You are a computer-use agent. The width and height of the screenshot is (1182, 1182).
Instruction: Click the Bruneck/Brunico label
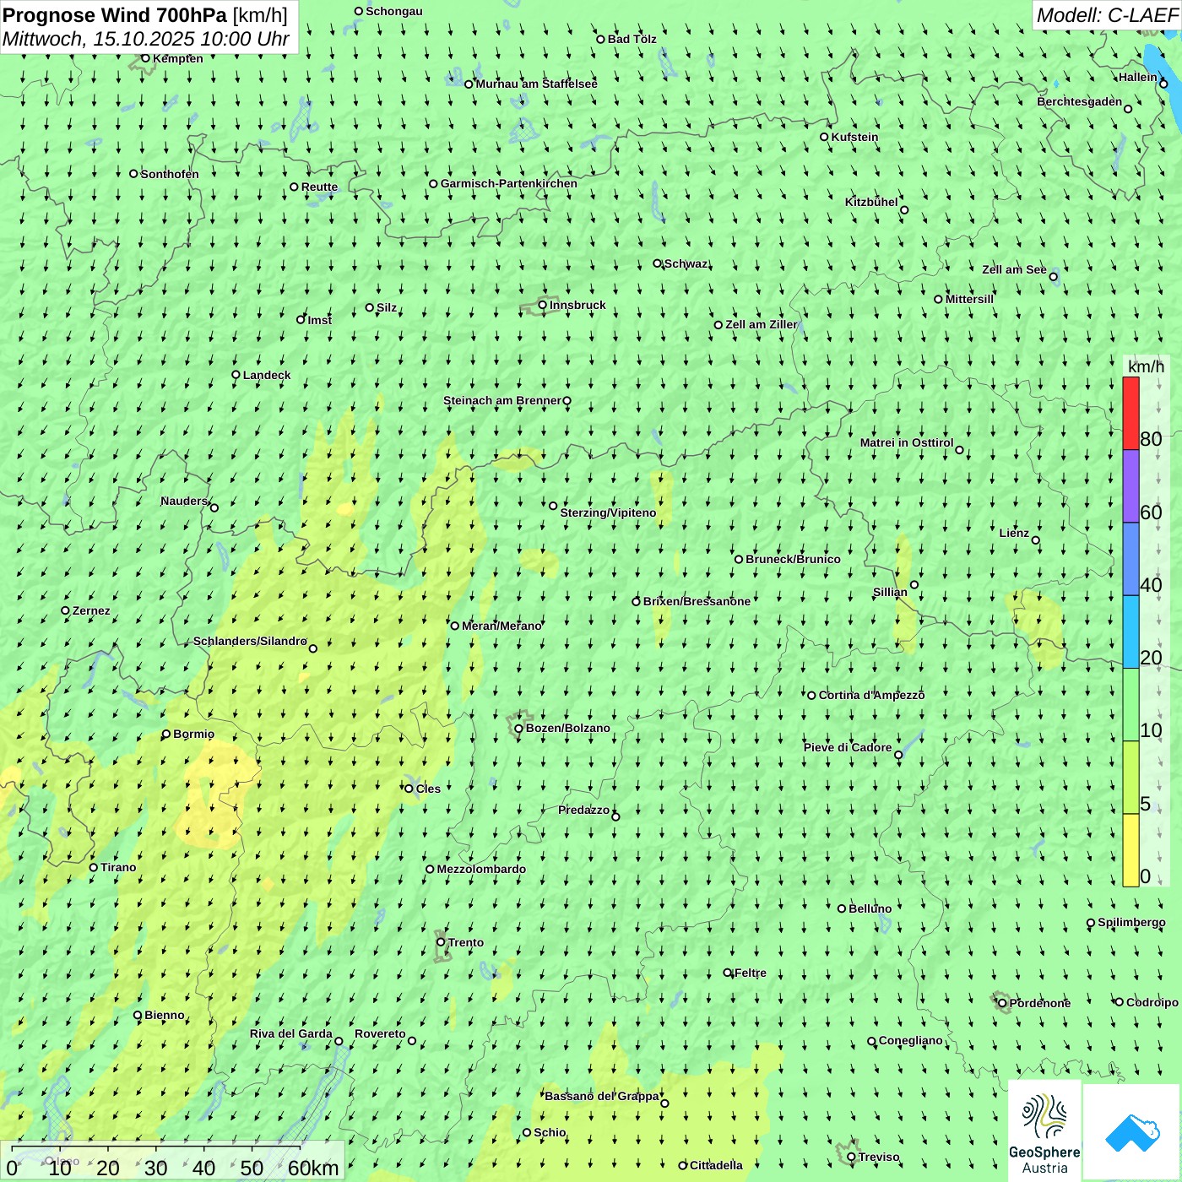pyautogui.click(x=793, y=559)
